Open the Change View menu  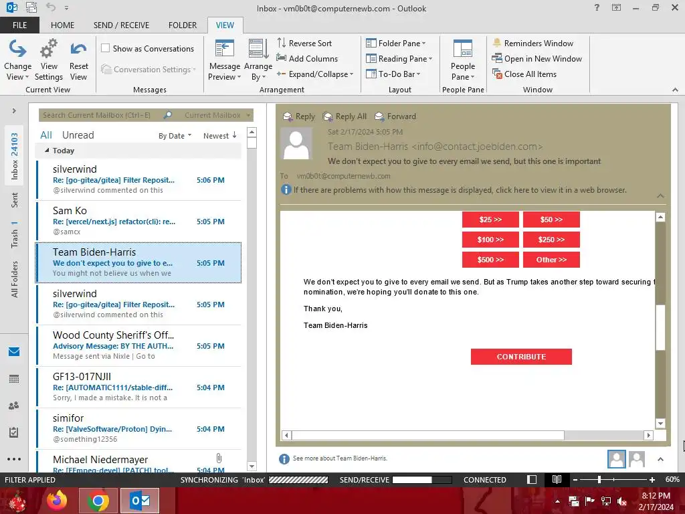coord(17,60)
